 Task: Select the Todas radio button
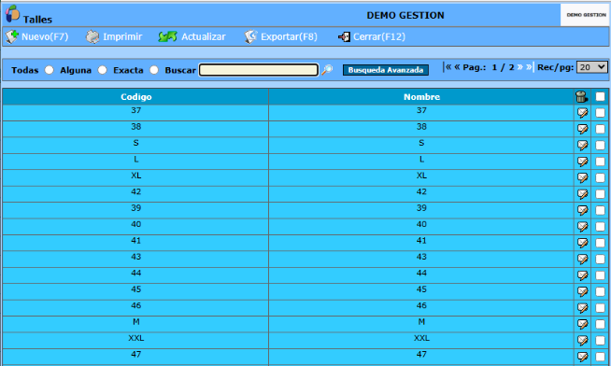pos(50,70)
